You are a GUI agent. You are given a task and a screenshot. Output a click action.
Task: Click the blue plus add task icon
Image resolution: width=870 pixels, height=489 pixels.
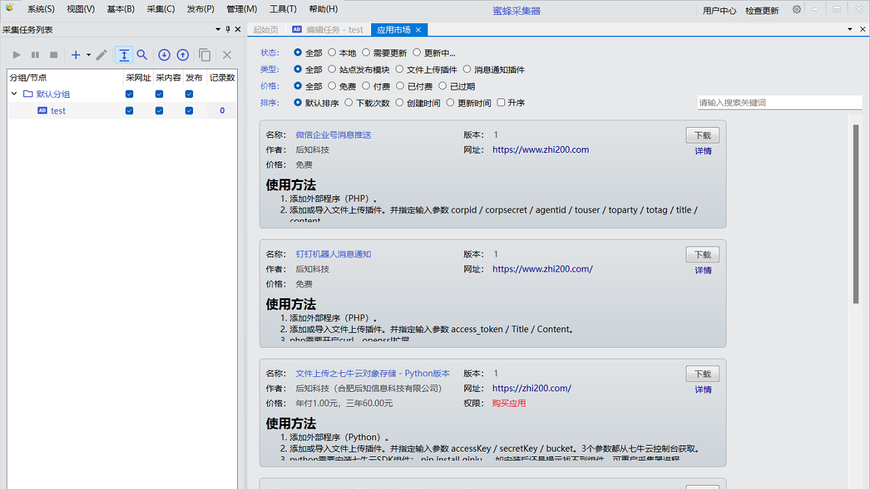[x=76, y=55]
